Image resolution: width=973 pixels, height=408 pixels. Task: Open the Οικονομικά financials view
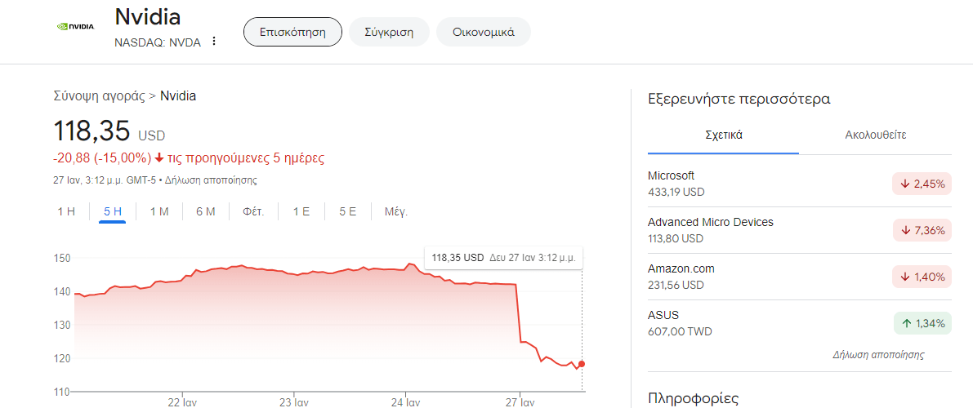[484, 33]
